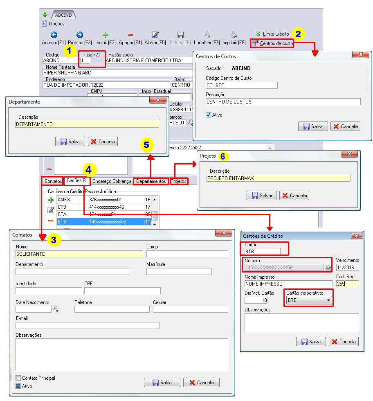Click icon beside card Número field
The width and height of the screenshot is (373, 401).
tap(328, 268)
